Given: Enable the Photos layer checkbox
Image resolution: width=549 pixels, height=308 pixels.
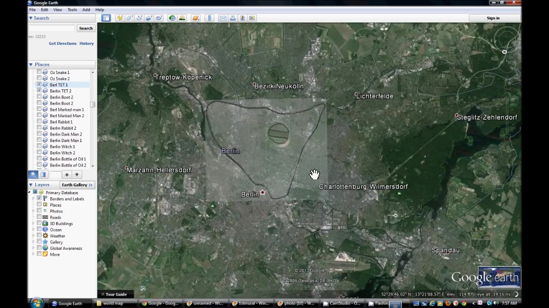Looking at the screenshot, I should click(x=39, y=211).
